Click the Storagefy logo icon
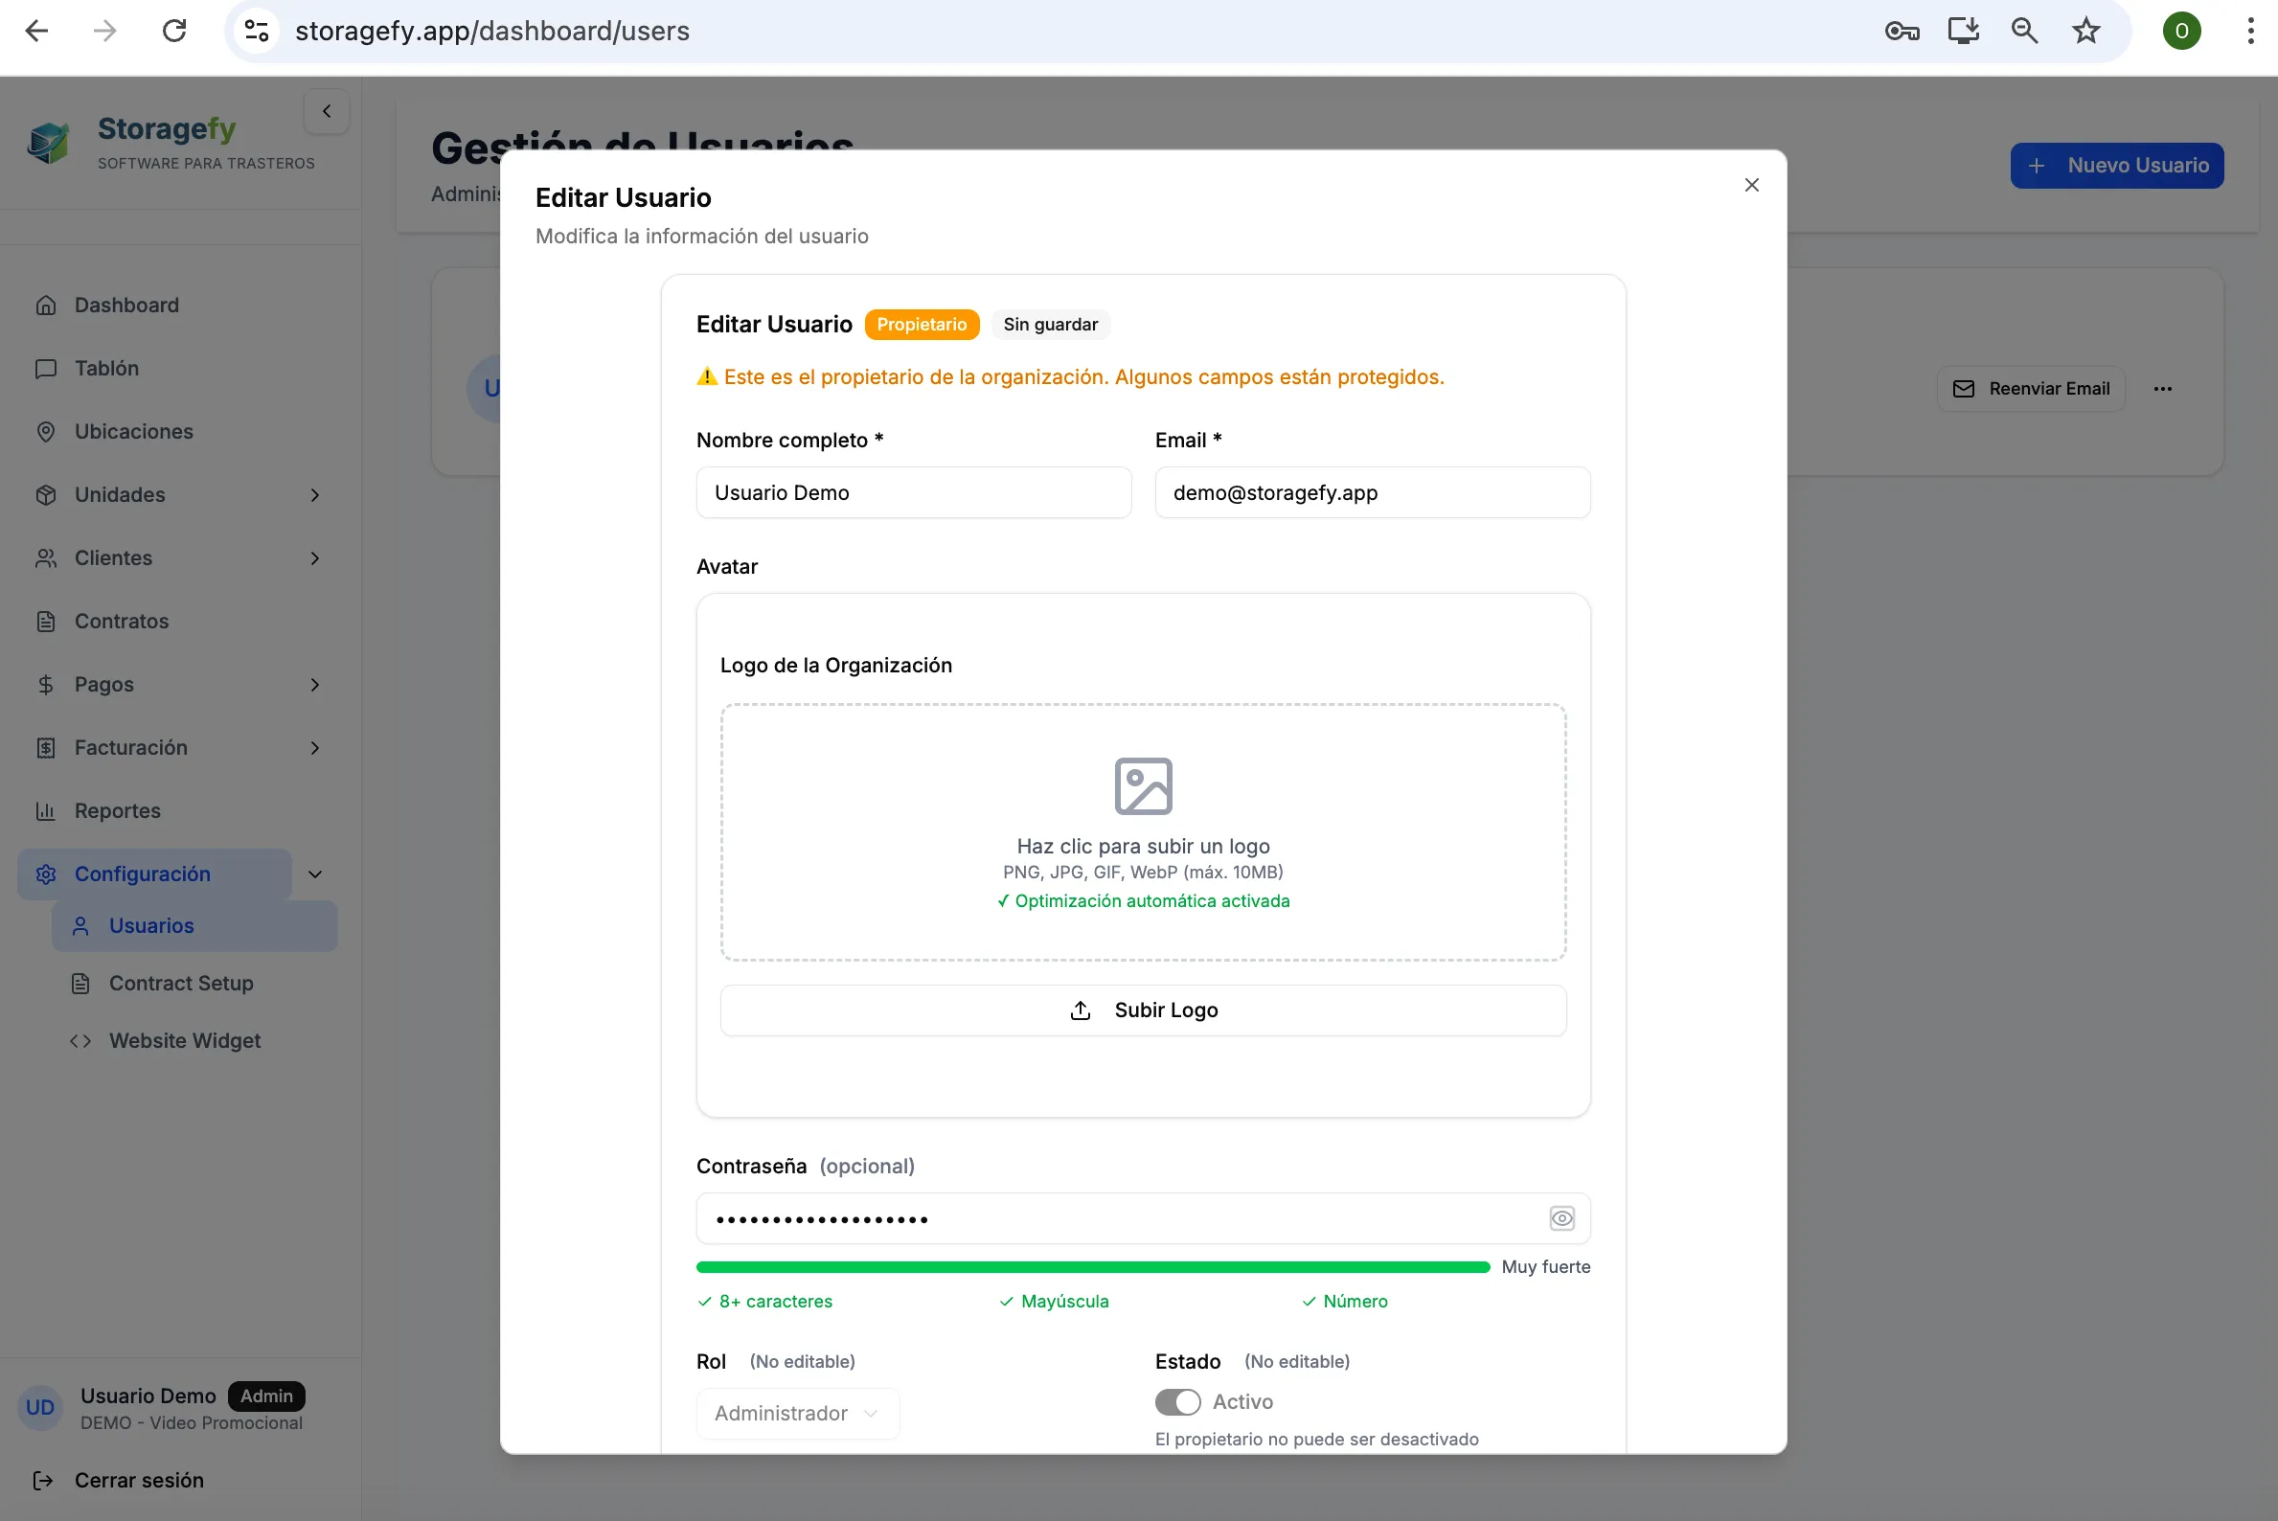Screen dimensions: 2278x1521 pyautogui.click(x=48, y=143)
